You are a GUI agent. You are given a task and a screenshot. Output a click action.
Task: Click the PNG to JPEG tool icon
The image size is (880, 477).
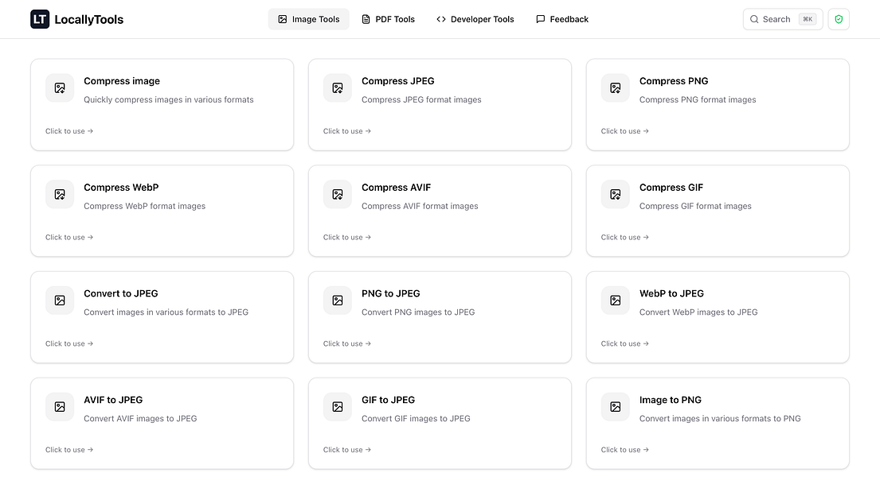337,300
